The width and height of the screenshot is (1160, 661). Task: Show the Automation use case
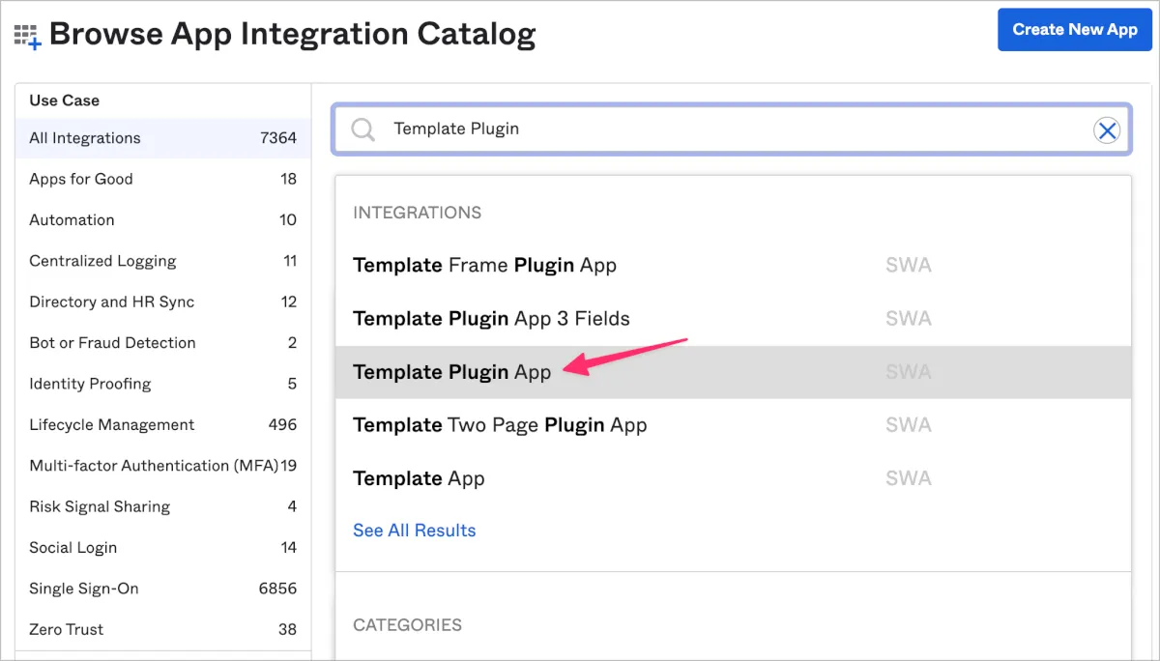pos(72,220)
